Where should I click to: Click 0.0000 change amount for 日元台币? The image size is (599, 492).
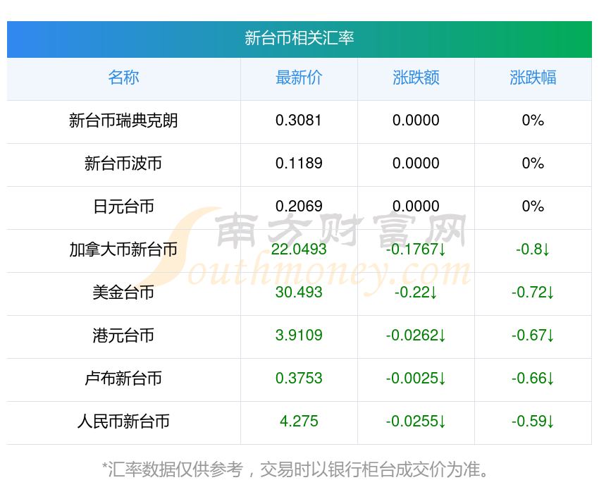tap(416, 207)
